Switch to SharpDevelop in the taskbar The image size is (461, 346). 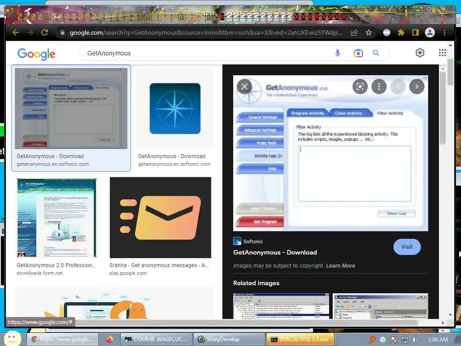(x=229, y=339)
